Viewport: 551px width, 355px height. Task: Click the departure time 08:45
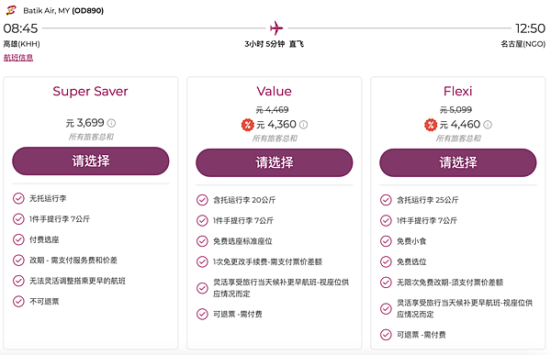tap(20, 28)
